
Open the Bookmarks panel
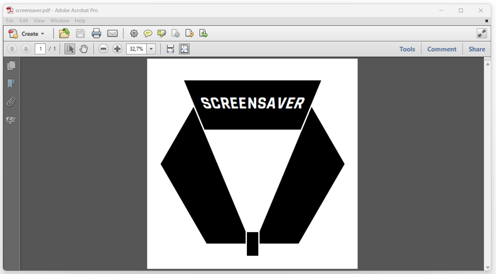click(x=11, y=84)
